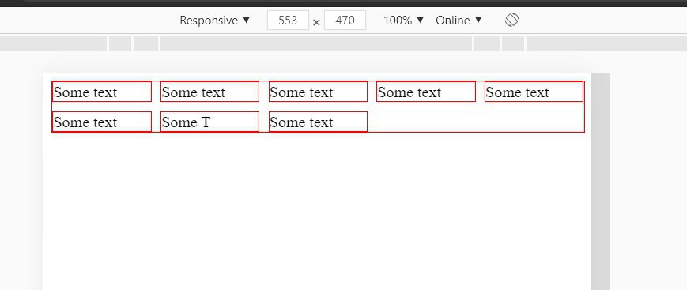Open the Online network throttling dropdown
This screenshot has height=290, width=687.
(459, 21)
